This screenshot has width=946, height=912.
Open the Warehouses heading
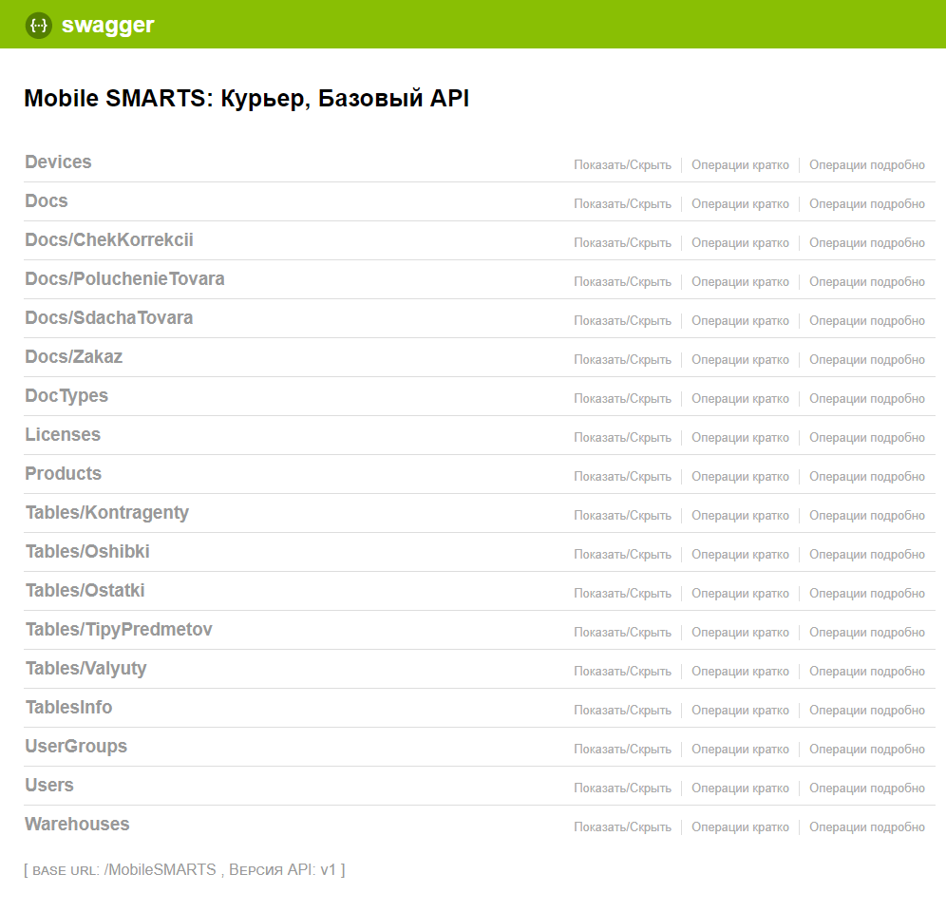(x=77, y=825)
